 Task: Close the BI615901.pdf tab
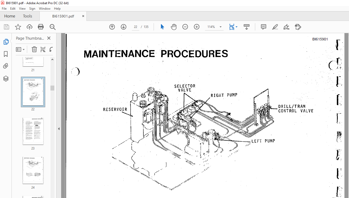coord(83,16)
